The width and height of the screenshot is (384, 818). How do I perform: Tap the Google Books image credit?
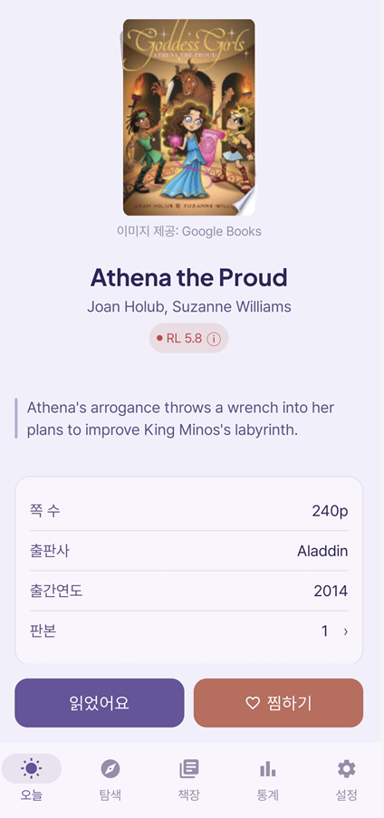[189, 231]
